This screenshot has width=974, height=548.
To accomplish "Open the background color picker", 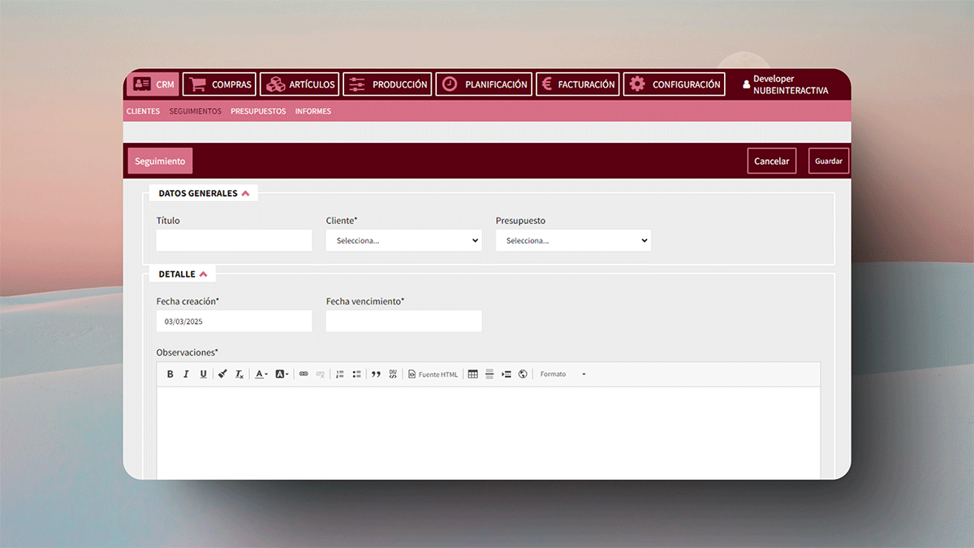I will pyautogui.click(x=282, y=374).
